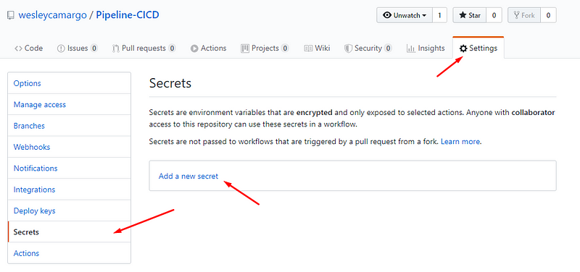Viewport: 580px width, 272px height.
Task: Open the Actions tab
Action: click(x=208, y=48)
